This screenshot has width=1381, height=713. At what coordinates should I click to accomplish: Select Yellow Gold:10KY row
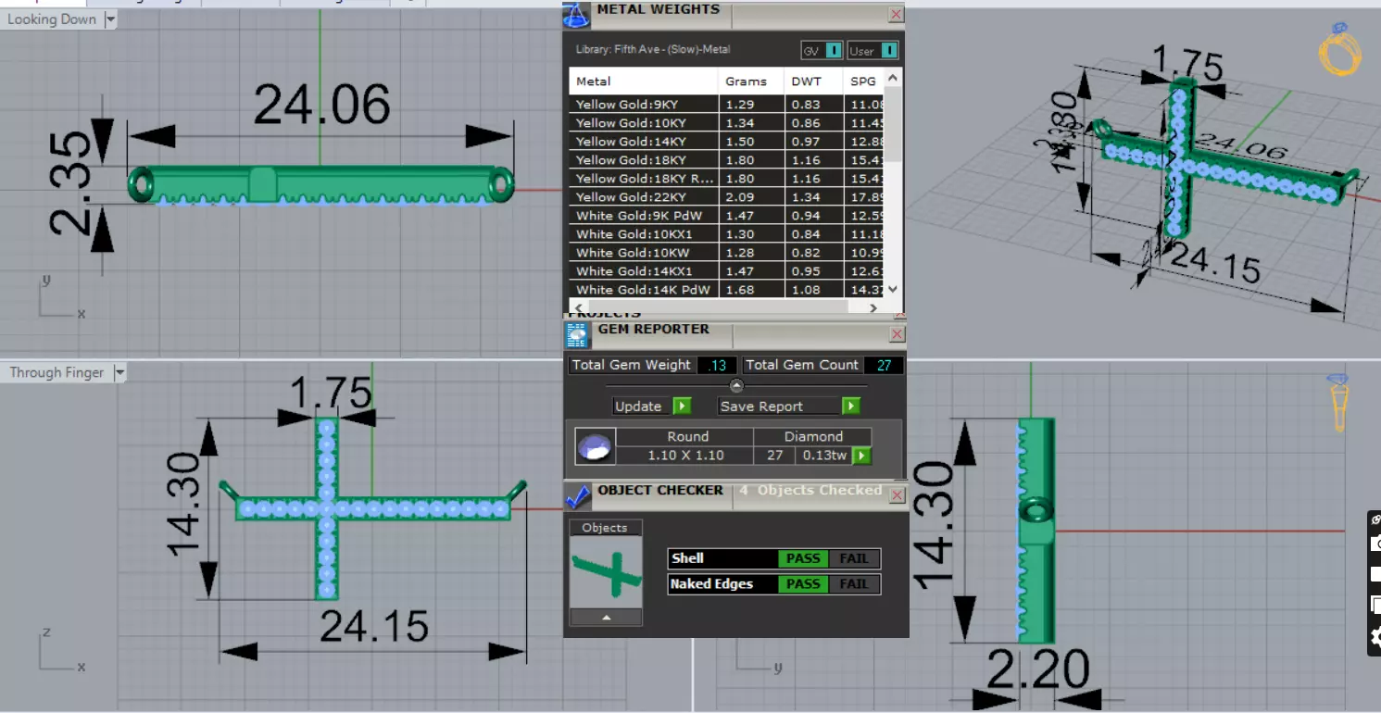tap(727, 123)
